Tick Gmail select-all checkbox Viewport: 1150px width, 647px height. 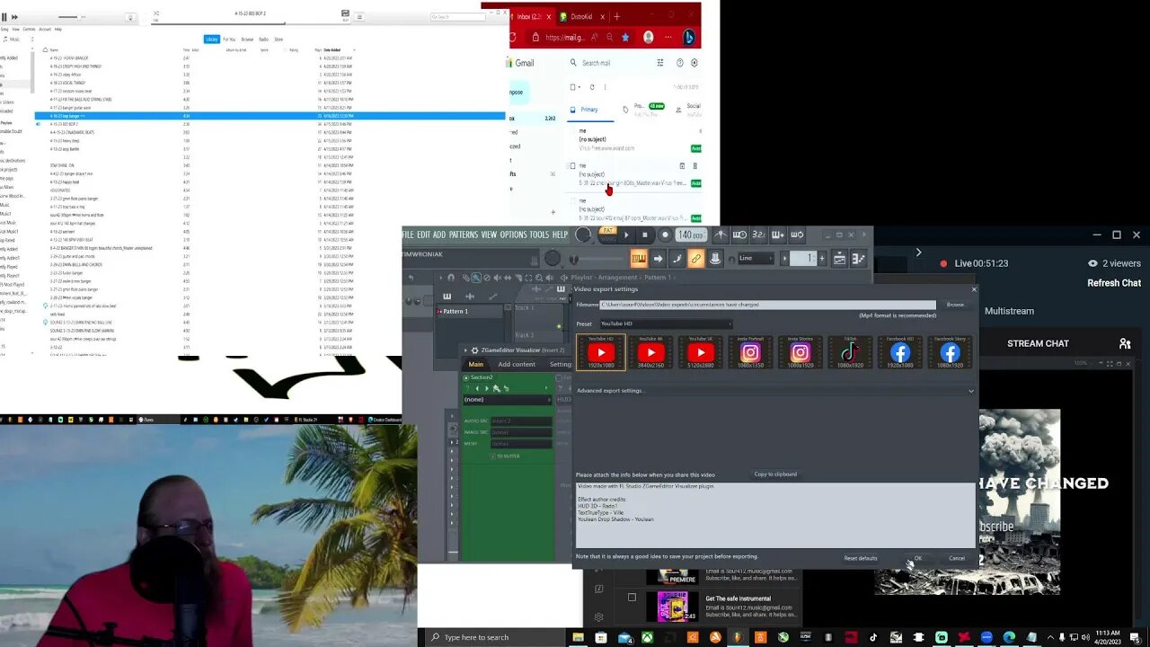[572, 87]
